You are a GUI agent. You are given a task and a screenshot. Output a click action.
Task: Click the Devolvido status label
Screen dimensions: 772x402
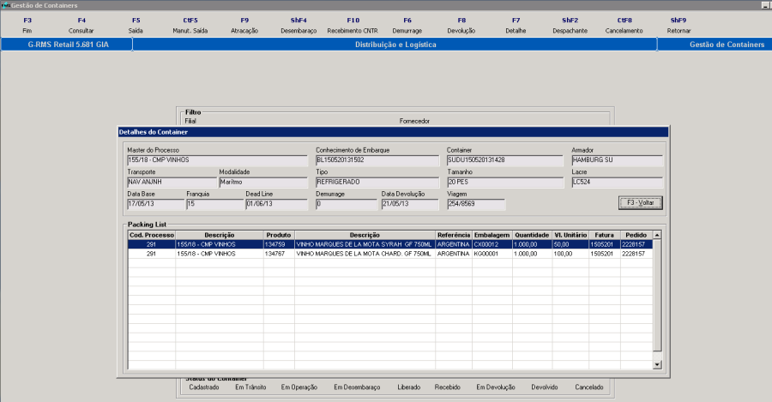tap(545, 387)
